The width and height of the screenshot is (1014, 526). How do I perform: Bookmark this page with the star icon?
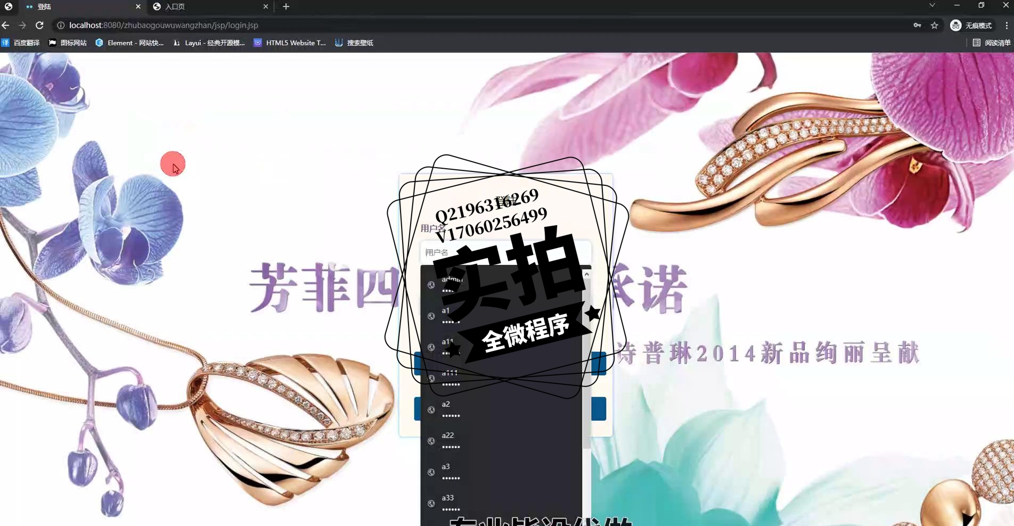point(934,25)
